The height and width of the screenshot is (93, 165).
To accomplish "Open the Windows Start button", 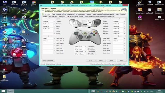I will (3, 91).
